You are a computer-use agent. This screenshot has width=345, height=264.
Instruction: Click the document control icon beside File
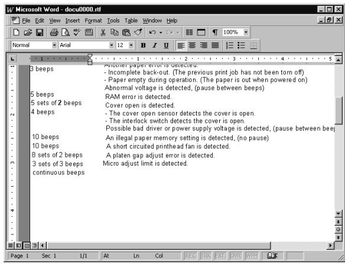(x=15, y=21)
